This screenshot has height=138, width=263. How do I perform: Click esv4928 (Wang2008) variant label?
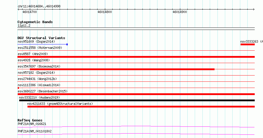click(34, 60)
